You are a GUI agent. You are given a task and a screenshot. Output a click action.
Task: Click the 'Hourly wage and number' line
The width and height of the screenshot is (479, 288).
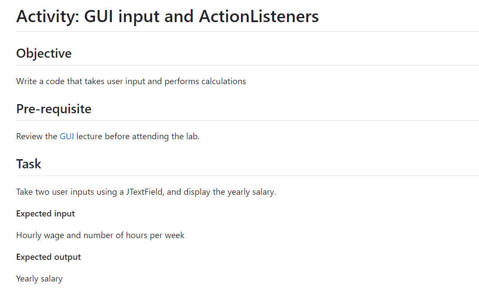[100, 236]
